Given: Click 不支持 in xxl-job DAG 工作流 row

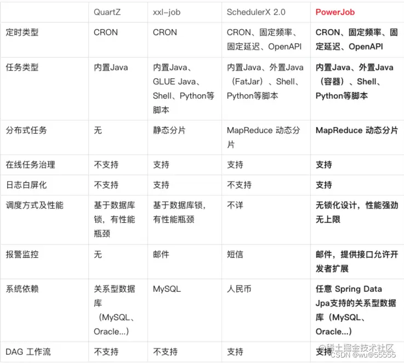Looking at the screenshot, I should pyautogui.click(x=165, y=352).
